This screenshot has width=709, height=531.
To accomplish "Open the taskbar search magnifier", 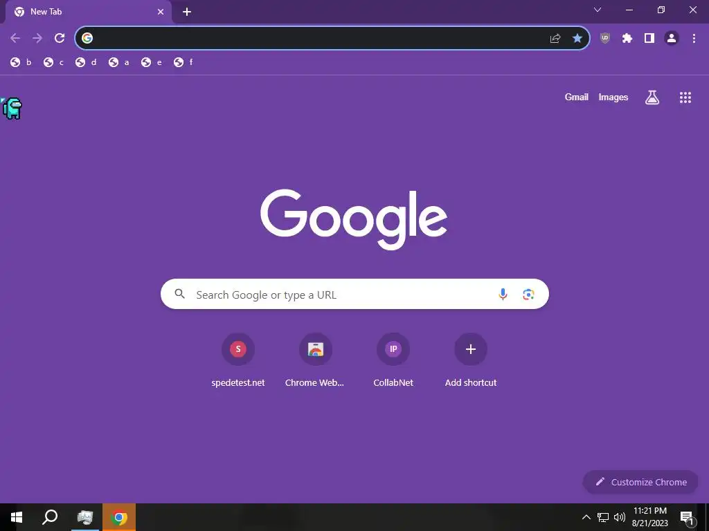I will (x=50, y=517).
